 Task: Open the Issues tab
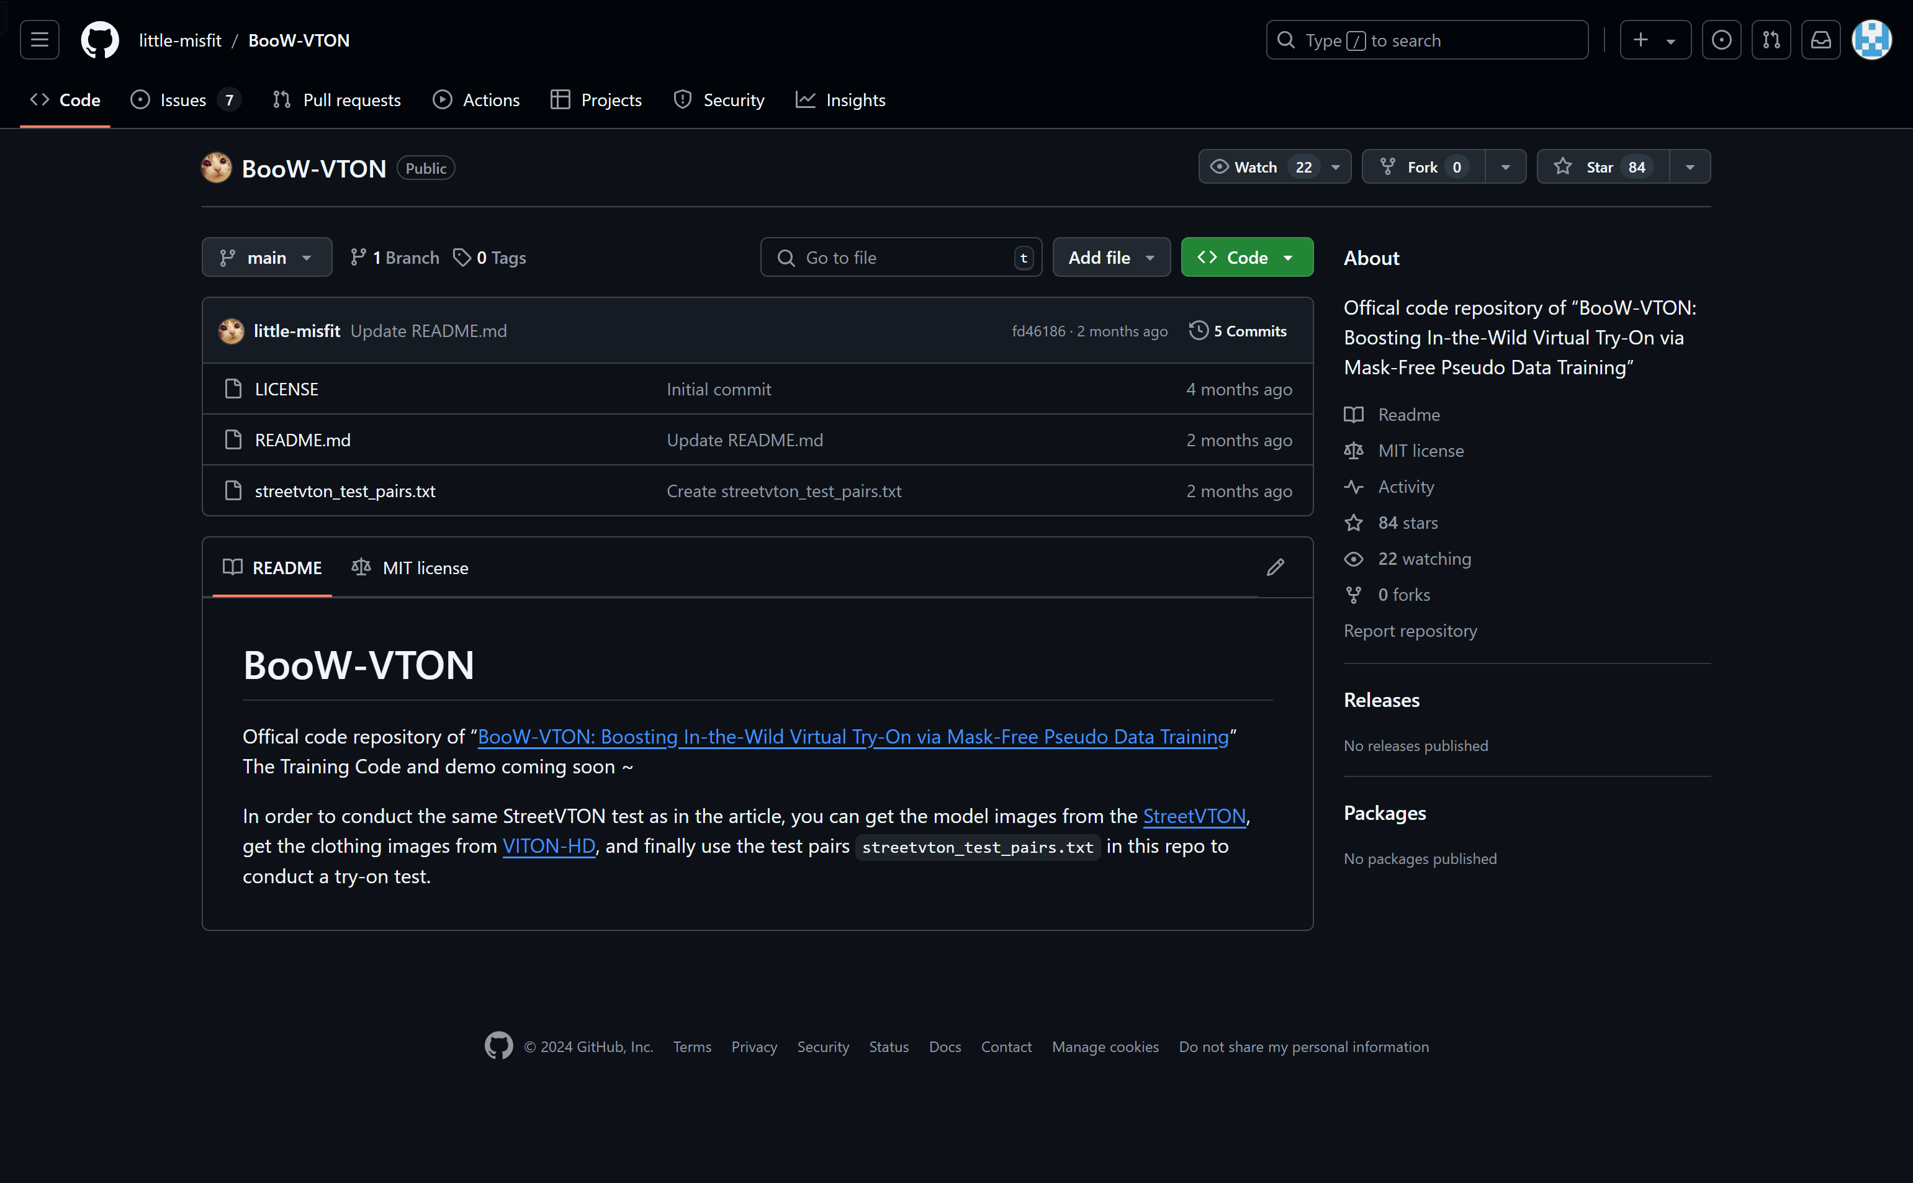pyautogui.click(x=186, y=100)
